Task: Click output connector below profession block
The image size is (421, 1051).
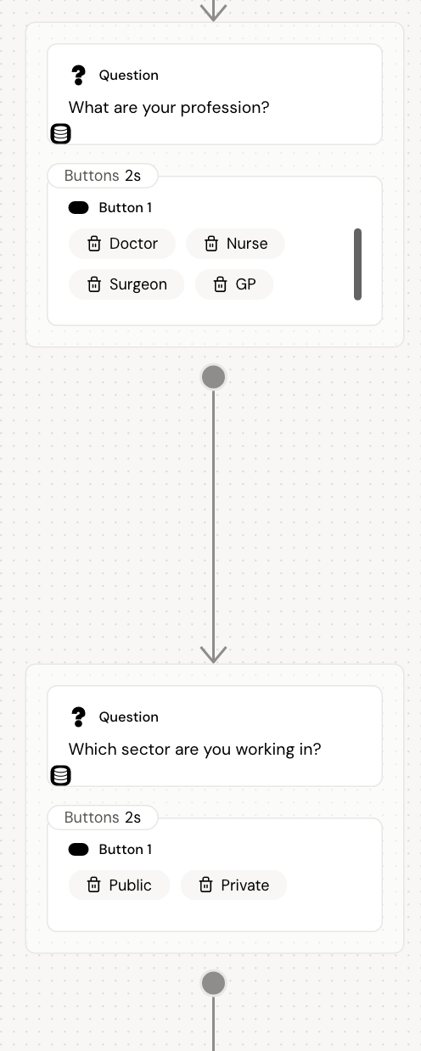Action: click(x=213, y=377)
